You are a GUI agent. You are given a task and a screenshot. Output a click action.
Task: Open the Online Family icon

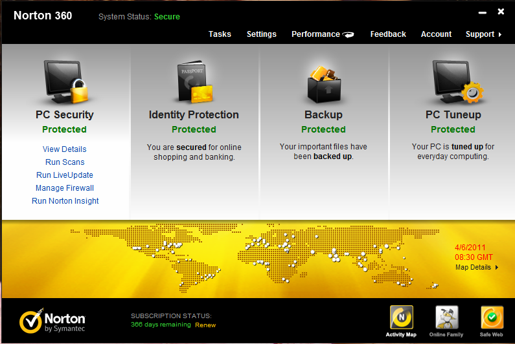[x=446, y=317]
